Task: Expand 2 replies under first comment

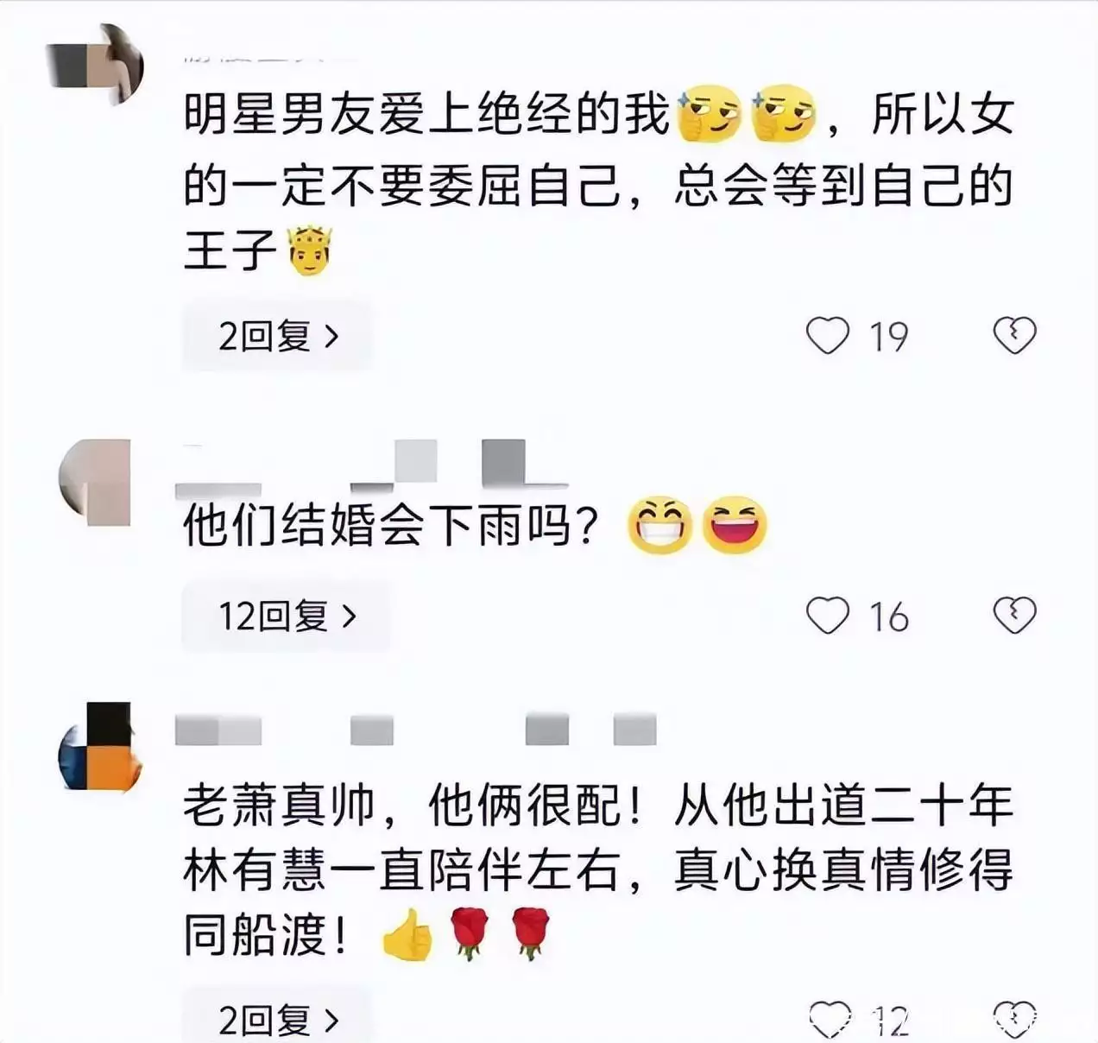Action: tap(278, 336)
